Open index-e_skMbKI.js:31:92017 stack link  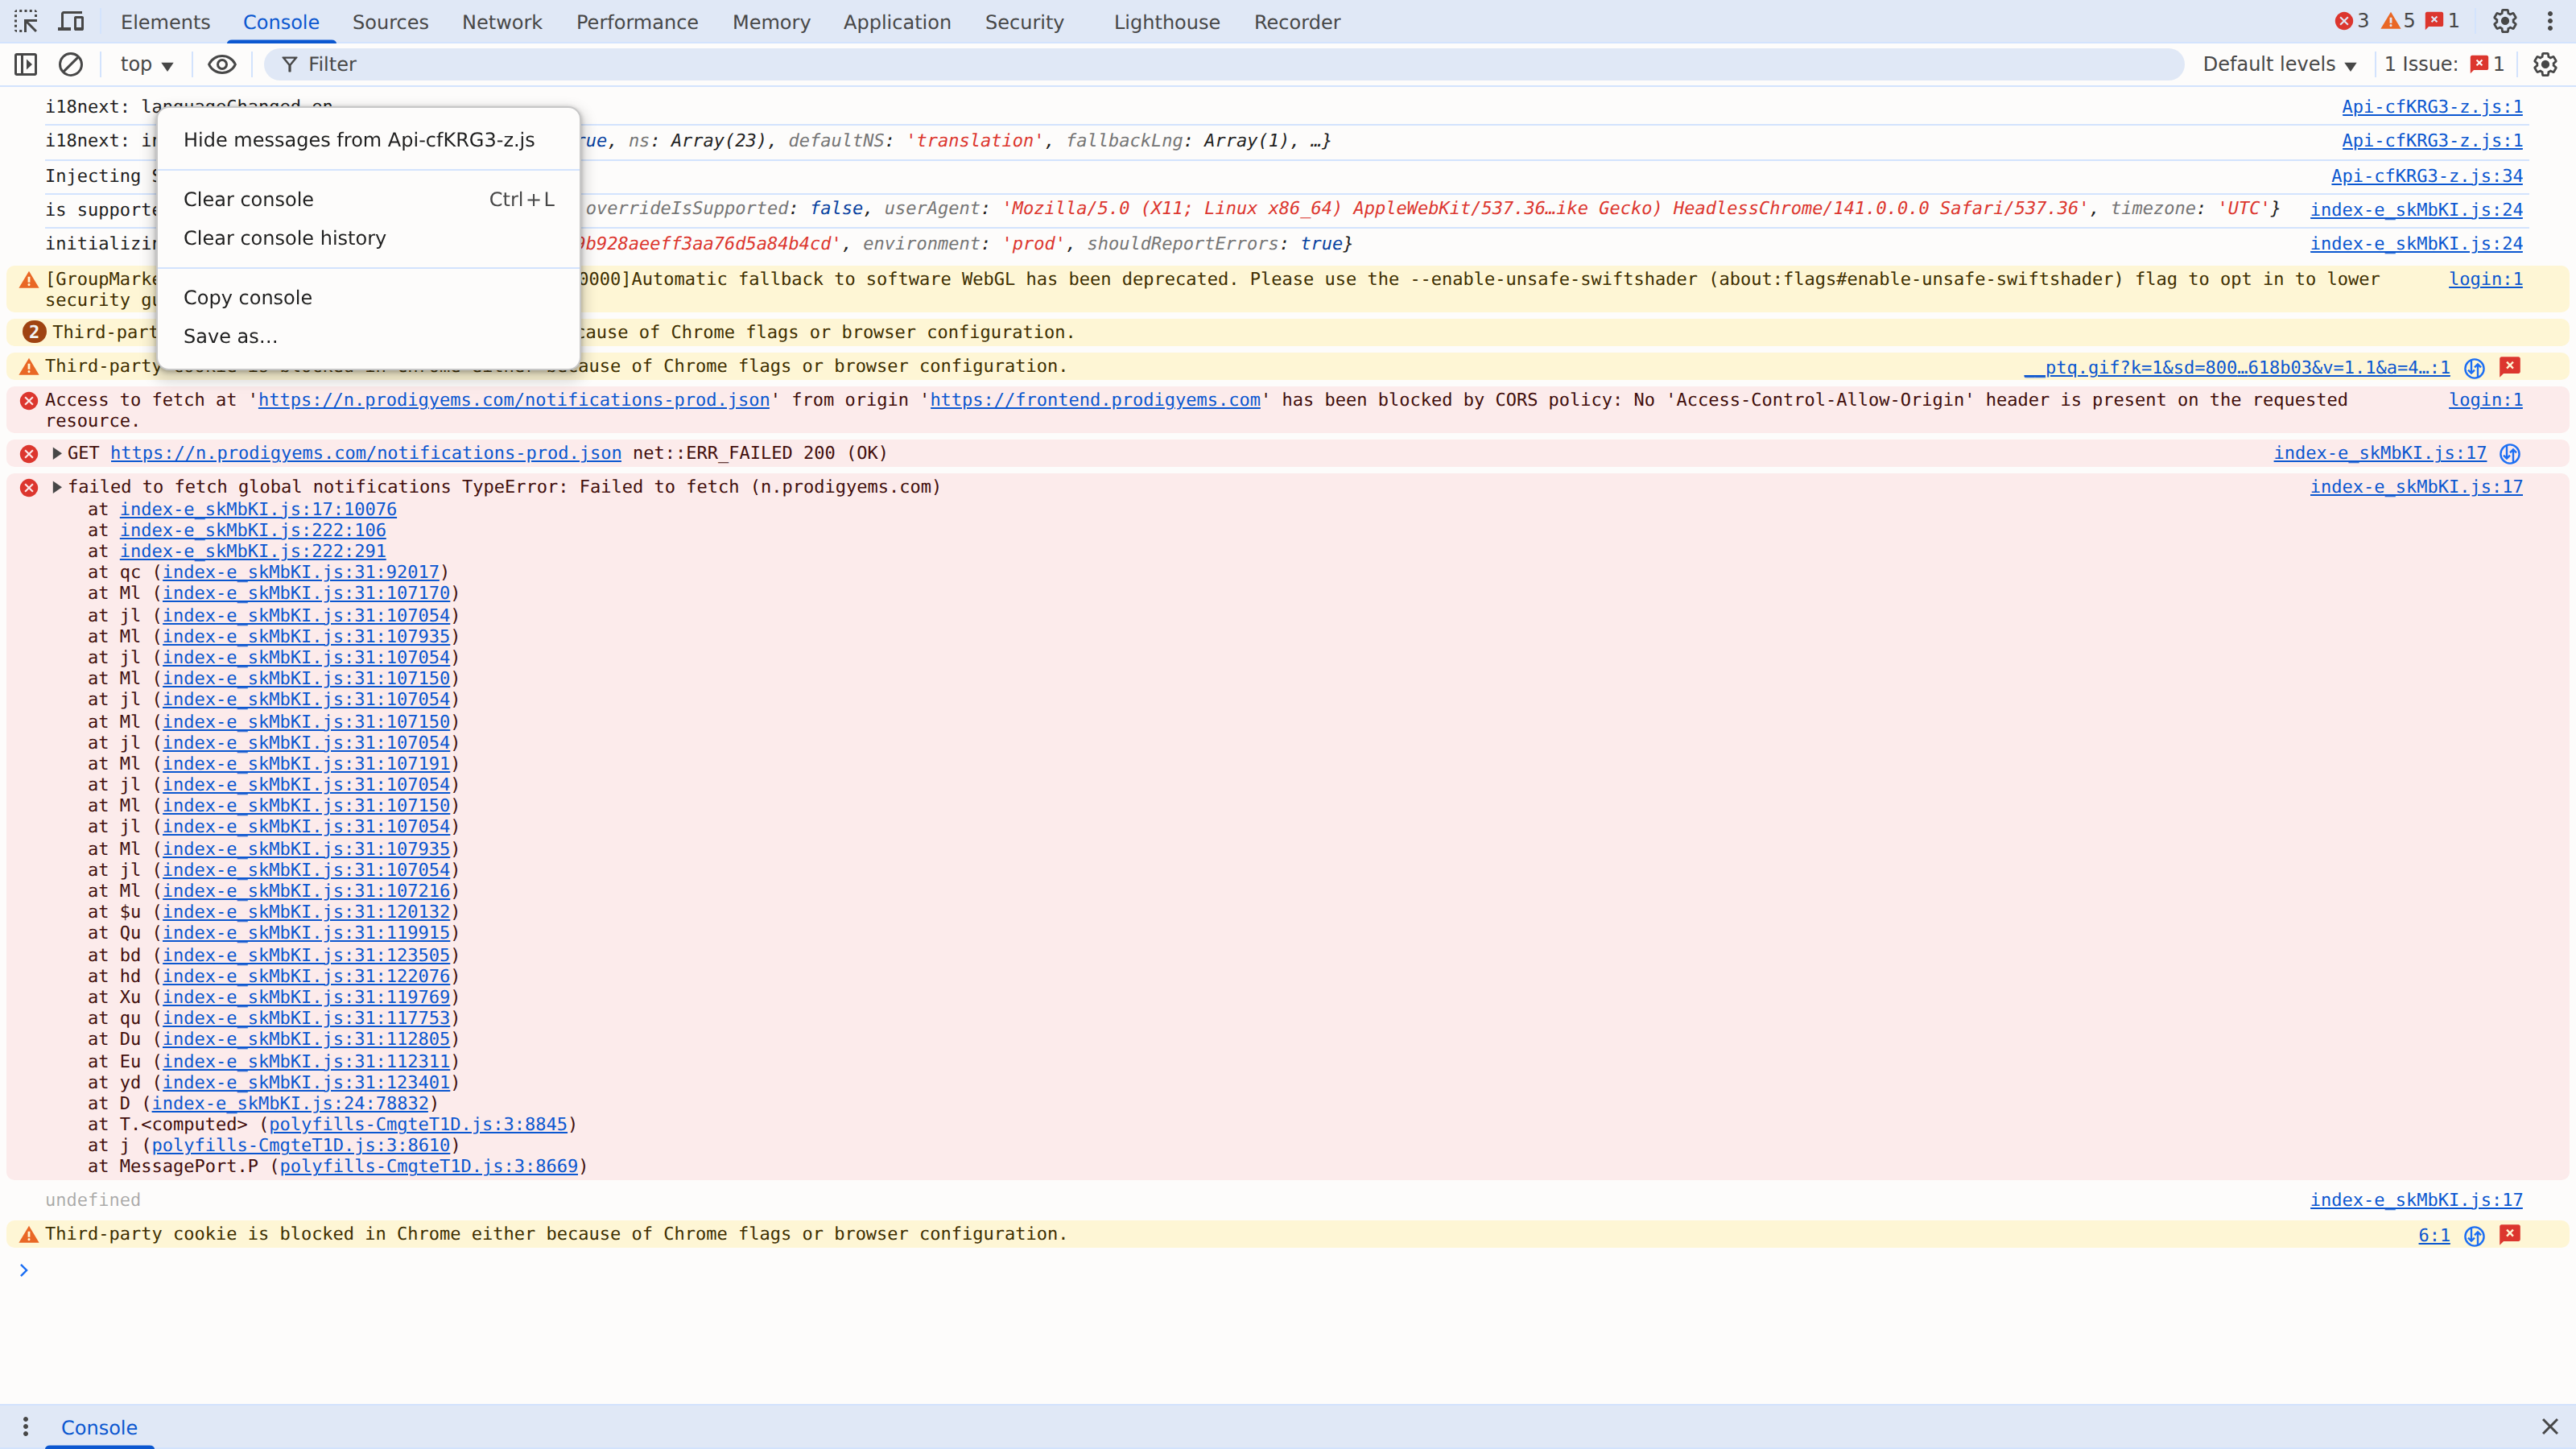pos(301,572)
